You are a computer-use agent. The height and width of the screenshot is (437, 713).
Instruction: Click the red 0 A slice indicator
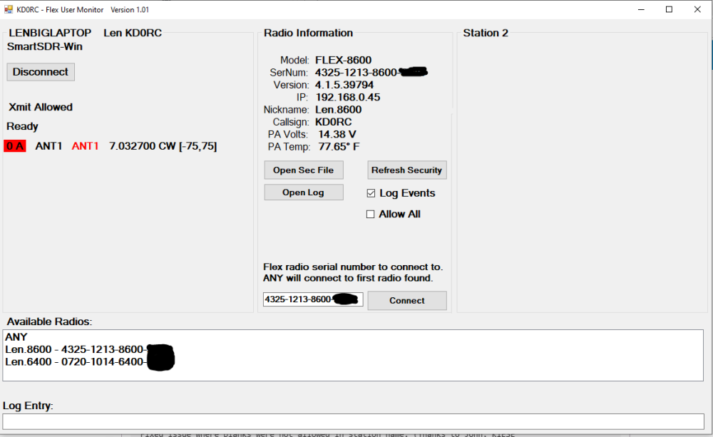pyautogui.click(x=15, y=146)
